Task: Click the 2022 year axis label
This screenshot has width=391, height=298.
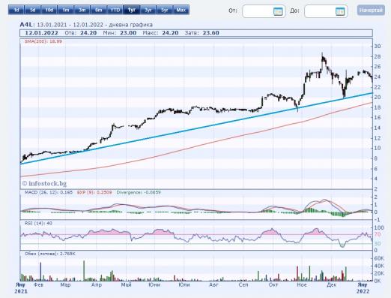Action: [363, 291]
